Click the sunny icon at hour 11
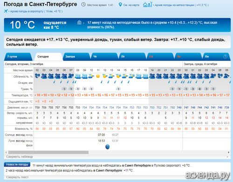This screenshot has height=182, width=233. [98, 76]
